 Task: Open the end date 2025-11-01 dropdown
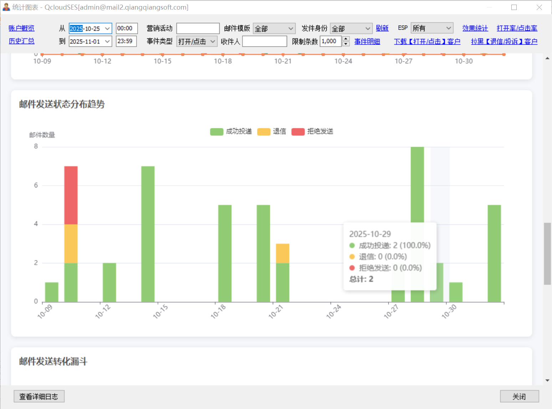pos(107,41)
